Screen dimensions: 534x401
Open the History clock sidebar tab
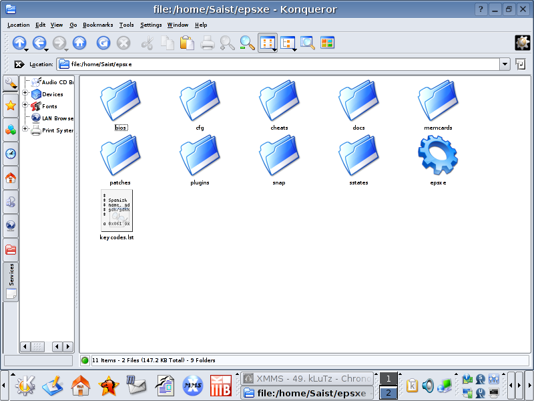pos(11,154)
